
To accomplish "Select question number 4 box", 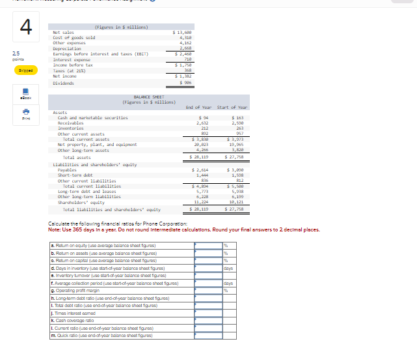I will (26, 27).
